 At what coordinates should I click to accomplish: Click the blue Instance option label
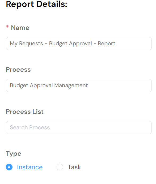[x=30, y=167]
